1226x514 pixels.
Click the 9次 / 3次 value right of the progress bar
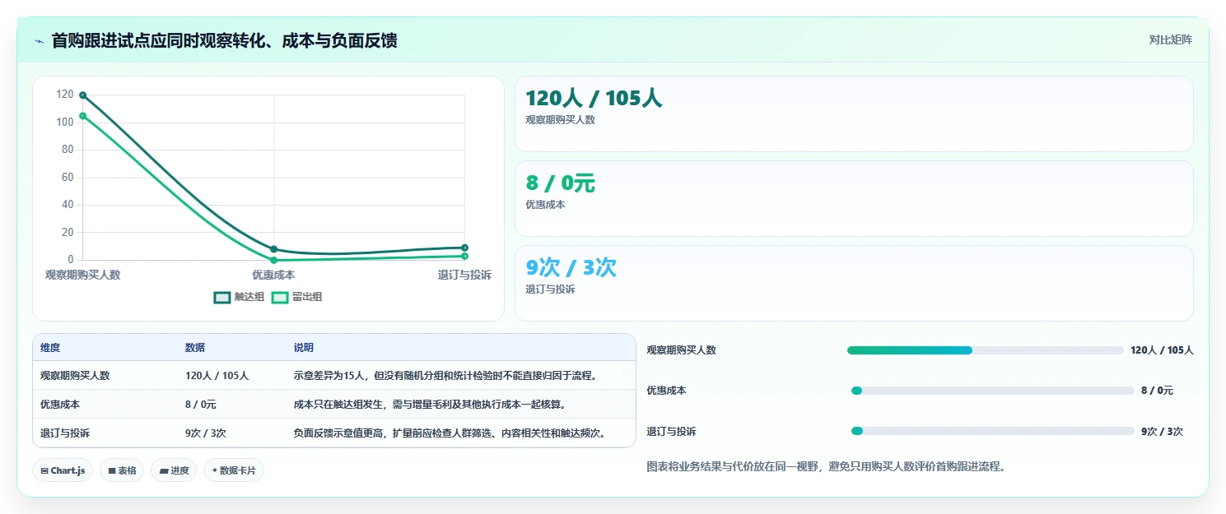(1162, 432)
